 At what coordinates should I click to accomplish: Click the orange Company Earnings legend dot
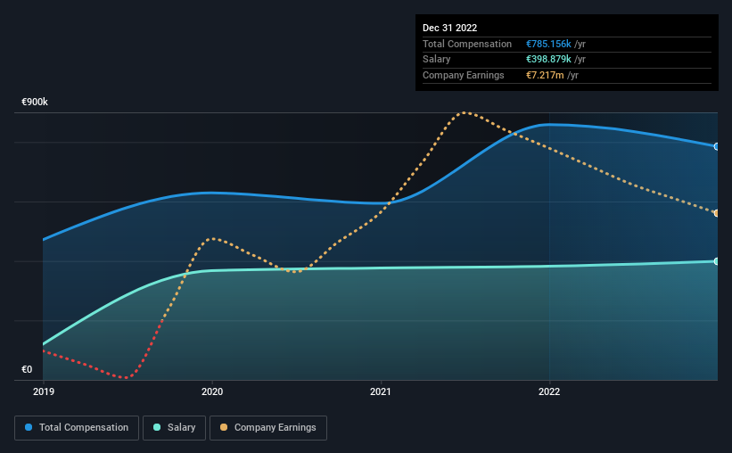pyautogui.click(x=224, y=427)
